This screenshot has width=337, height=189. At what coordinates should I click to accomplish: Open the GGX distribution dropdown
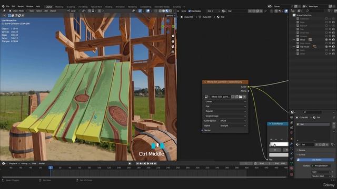coord(321,172)
